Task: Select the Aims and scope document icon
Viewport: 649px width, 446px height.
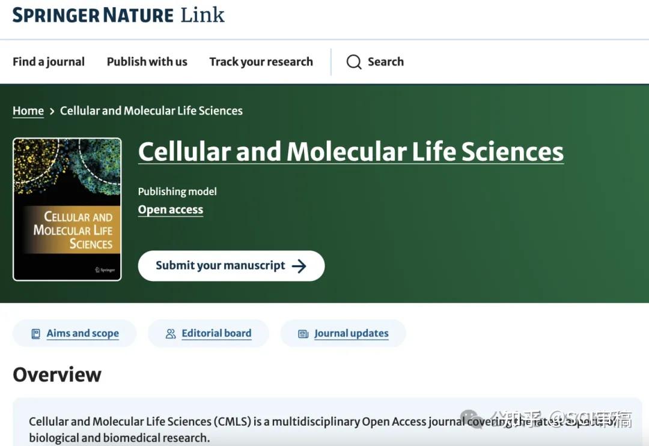Action: 35,333
